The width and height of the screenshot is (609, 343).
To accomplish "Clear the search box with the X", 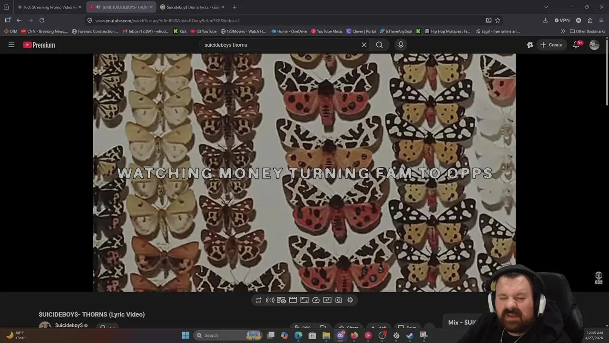I will coord(364,45).
